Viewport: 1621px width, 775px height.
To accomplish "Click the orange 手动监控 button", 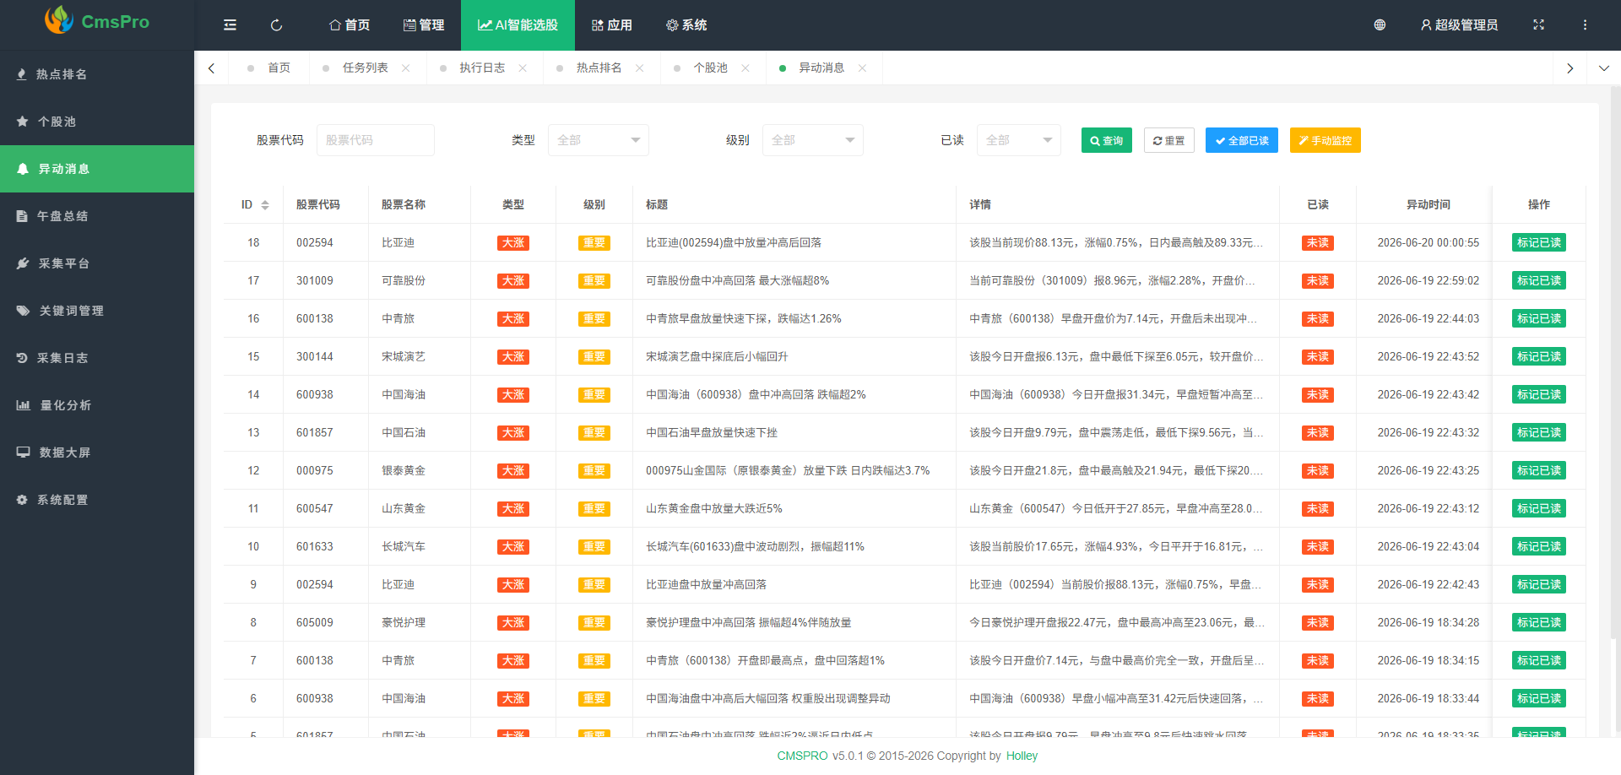I will (1325, 140).
